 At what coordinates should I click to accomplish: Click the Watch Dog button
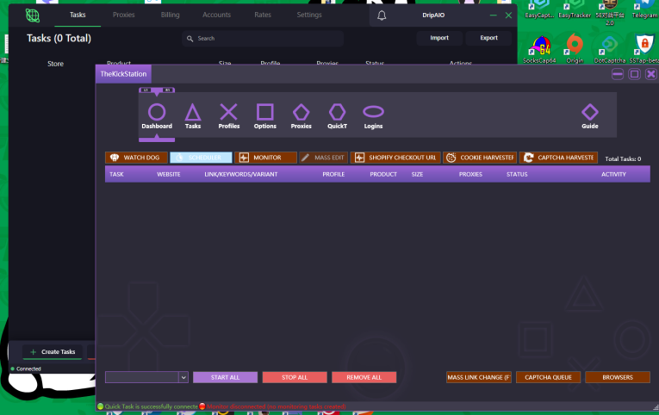(136, 158)
